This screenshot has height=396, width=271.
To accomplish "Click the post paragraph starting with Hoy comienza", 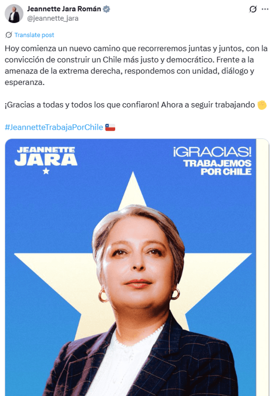I will 136,65.
